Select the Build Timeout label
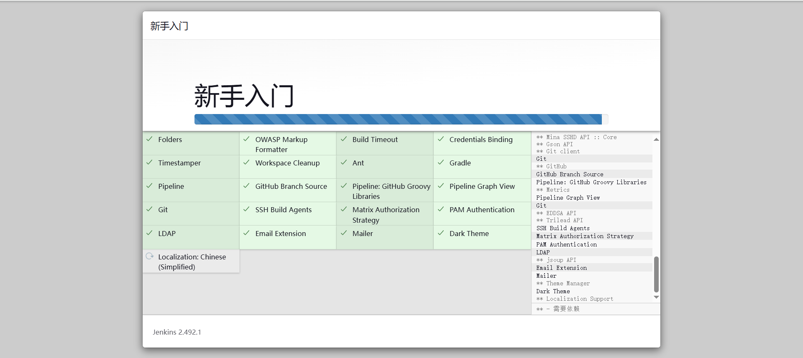Image resolution: width=803 pixels, height=358 pixels. pos(375,140)
